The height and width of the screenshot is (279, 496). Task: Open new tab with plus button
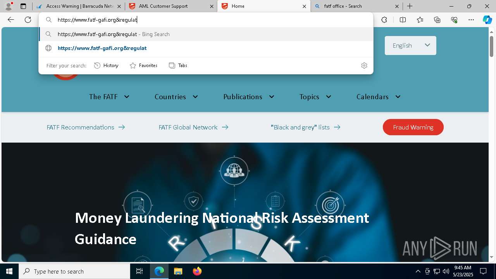[x=410, y=6]
